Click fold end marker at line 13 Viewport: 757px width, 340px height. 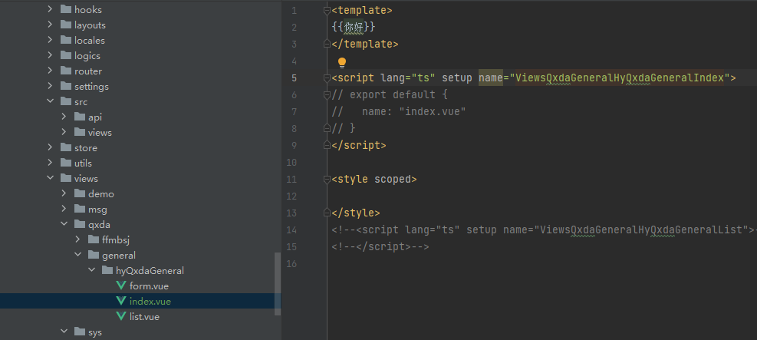327,213
